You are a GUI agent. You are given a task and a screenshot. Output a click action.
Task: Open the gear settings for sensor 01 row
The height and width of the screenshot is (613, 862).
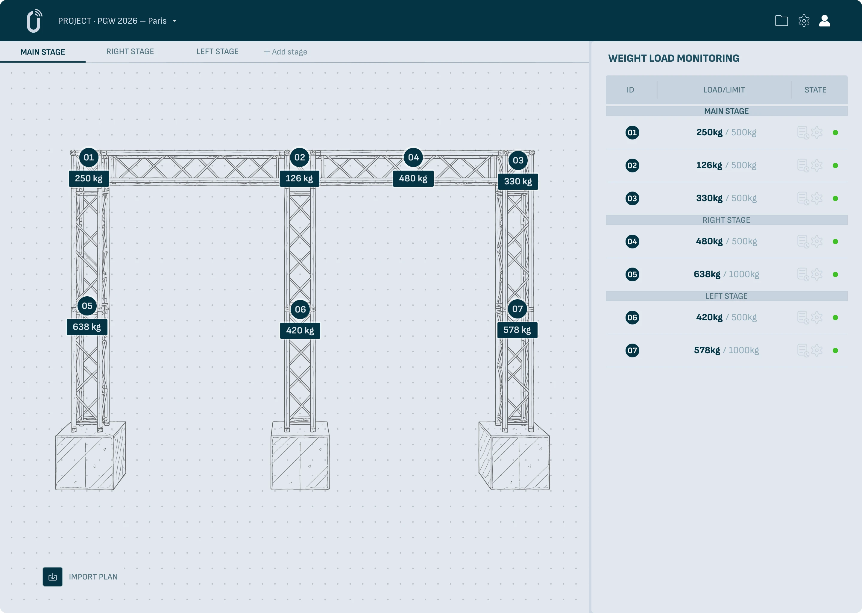(817, 133)
